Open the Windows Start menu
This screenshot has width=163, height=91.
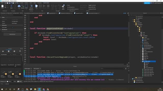(x=2, y=89)
